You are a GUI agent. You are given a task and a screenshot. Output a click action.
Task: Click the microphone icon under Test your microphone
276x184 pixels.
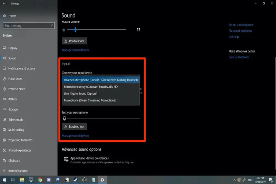click(65, 118)
